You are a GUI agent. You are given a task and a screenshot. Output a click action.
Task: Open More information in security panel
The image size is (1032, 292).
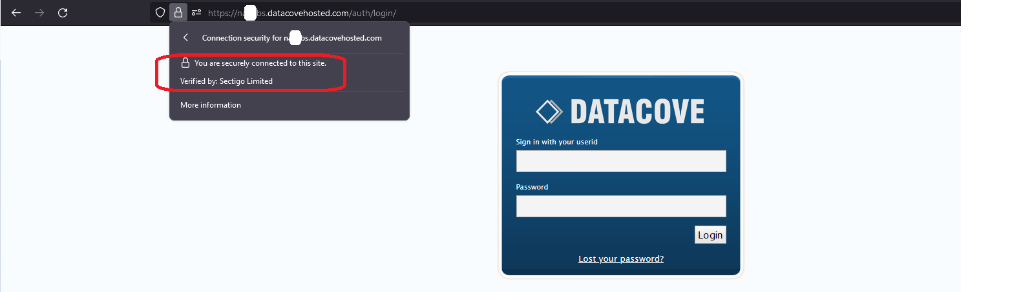pos(211,105)
